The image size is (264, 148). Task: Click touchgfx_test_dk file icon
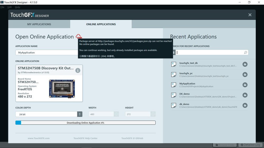tap(174, 64)
